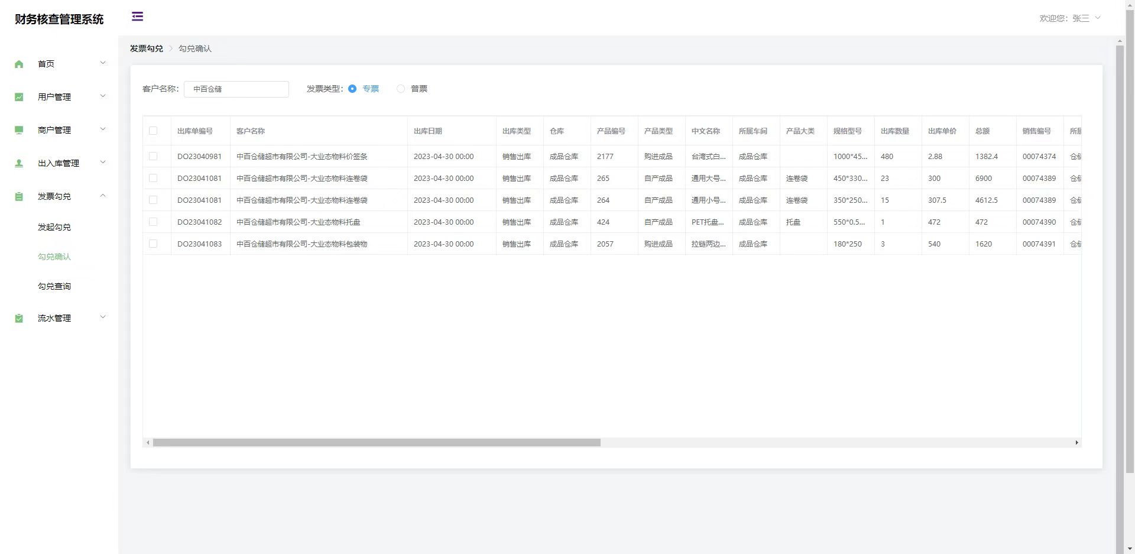Click product number 2177
The image size is (1135, 554).
point(605,156)
